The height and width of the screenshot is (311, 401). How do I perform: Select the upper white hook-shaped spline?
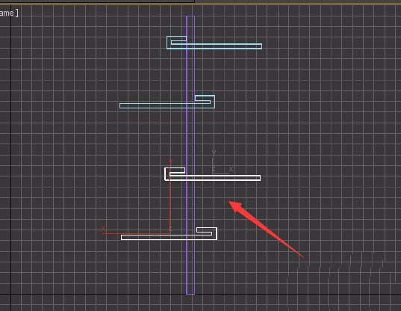tap(213, 174)
